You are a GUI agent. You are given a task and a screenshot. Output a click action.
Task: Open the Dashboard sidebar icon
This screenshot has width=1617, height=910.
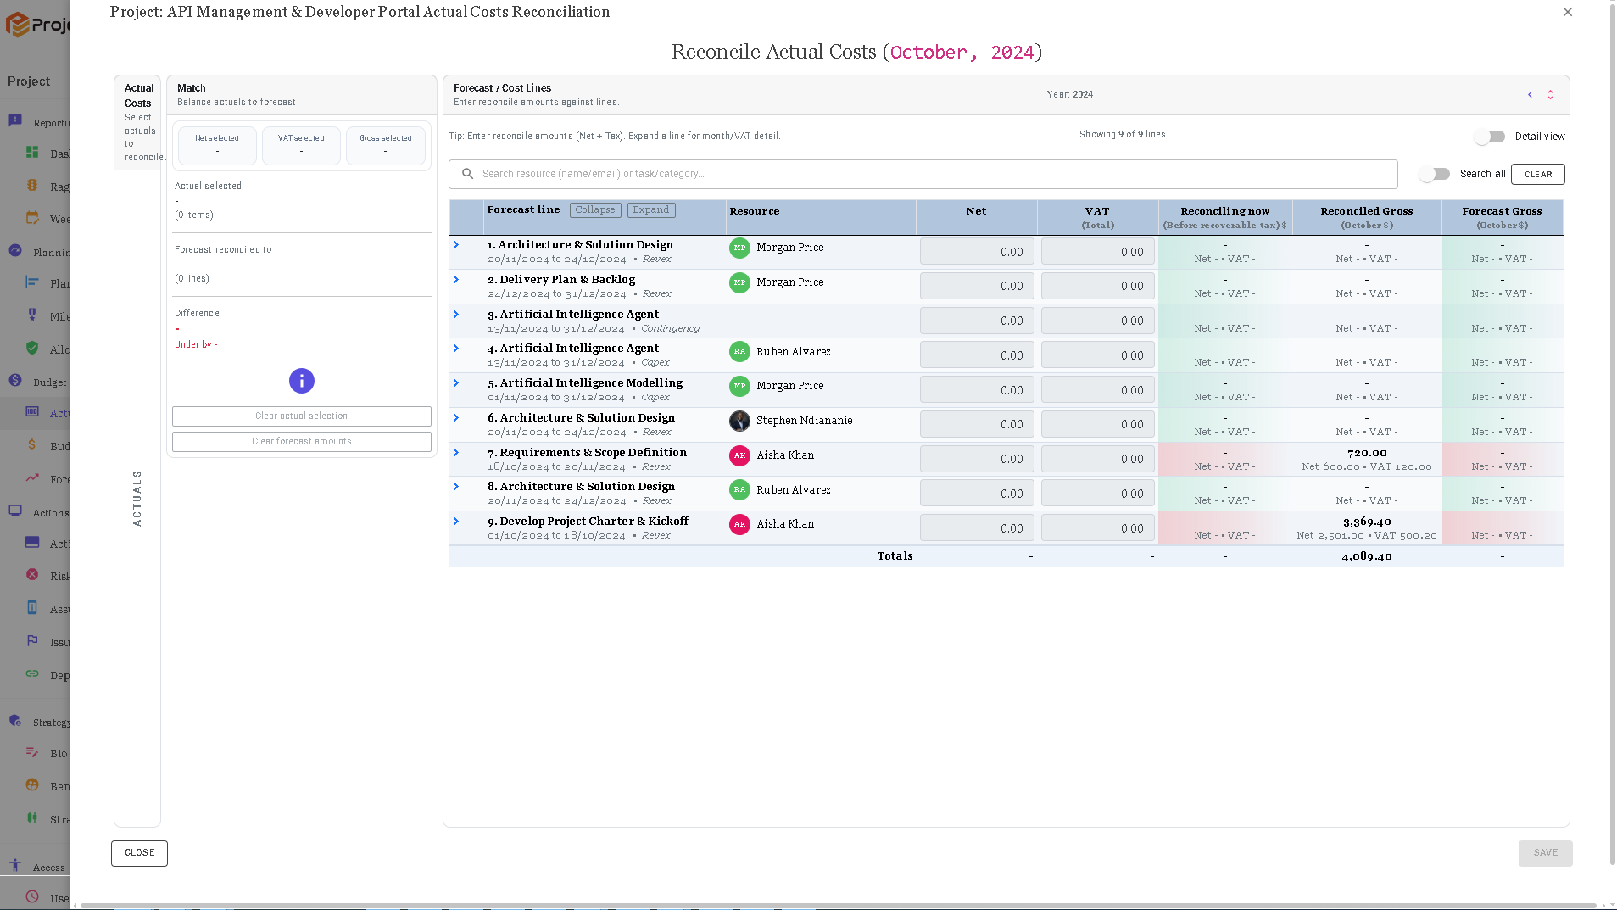pos(32,153)
